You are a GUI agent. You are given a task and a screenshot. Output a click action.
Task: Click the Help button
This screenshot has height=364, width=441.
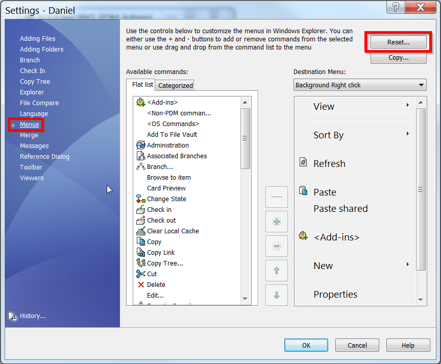coord(408,345)
